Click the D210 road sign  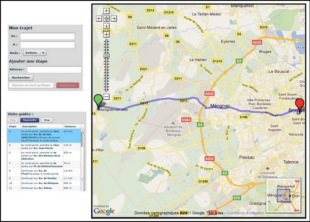pyautogui.click(x=263, y=27)
